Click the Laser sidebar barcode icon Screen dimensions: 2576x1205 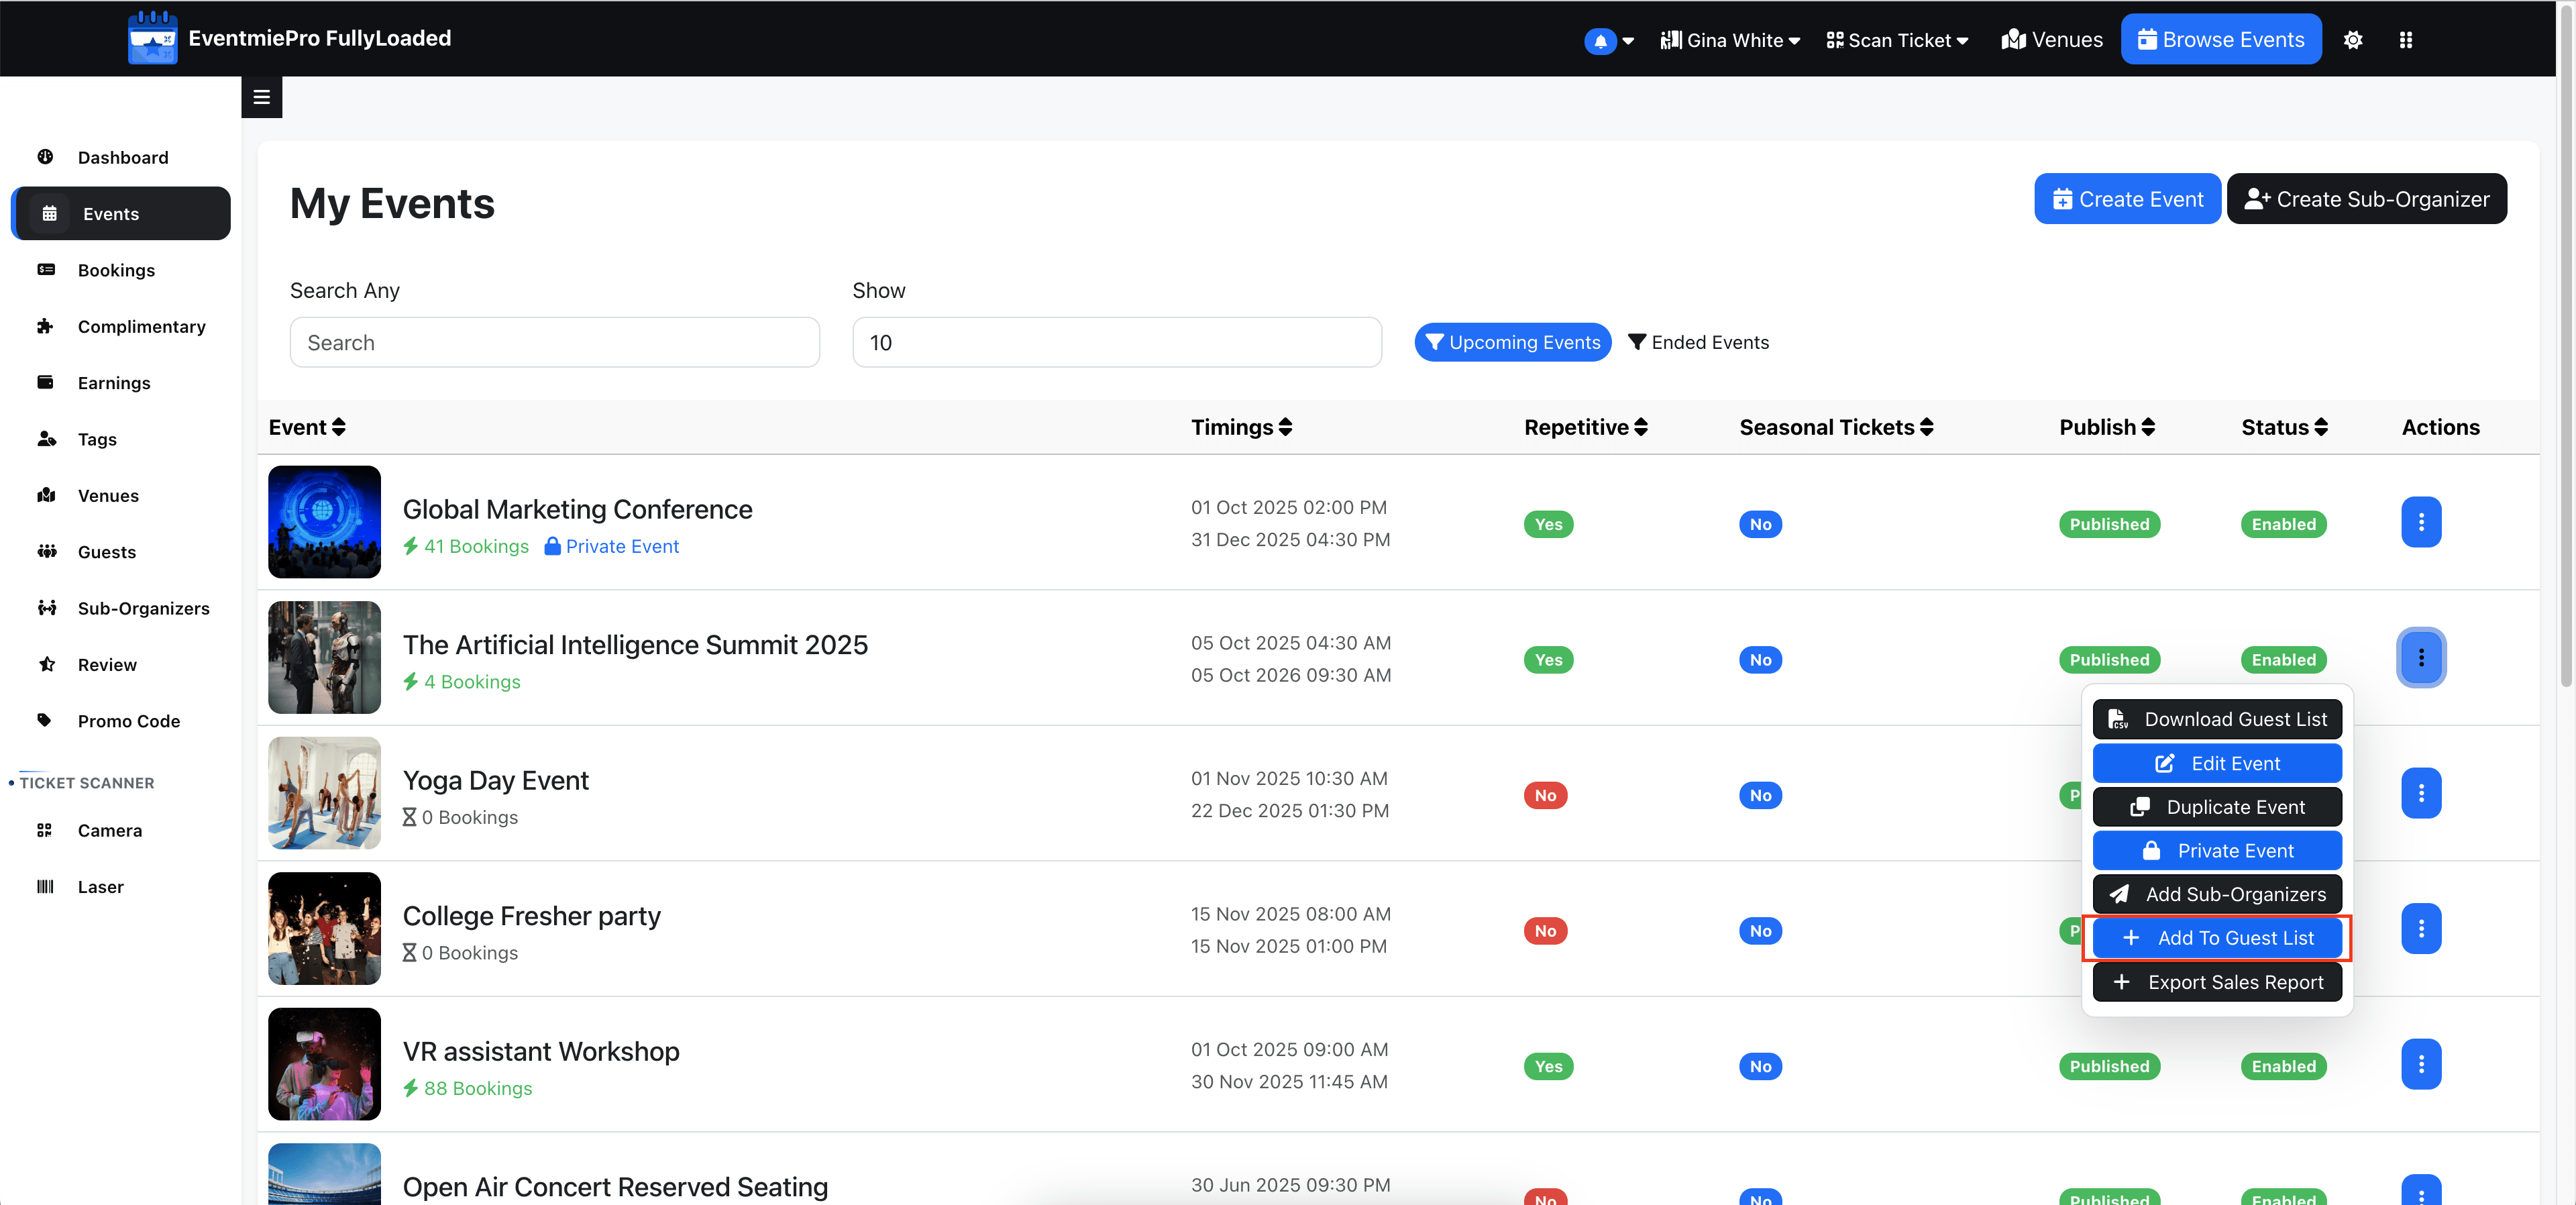pos(45,886)
